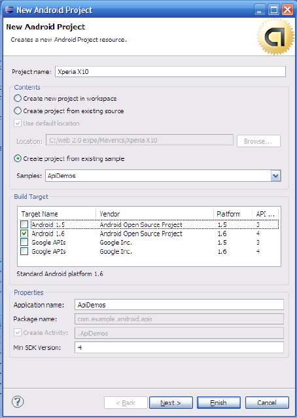297x418 pixels.
Task: Click 'Google Inc.' in platform 1.6 row
Action: (116, 251)
